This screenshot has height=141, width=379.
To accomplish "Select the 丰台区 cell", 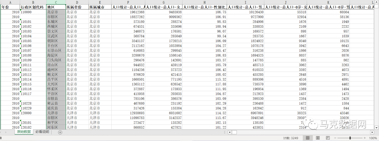I will [x=56, y=46].
